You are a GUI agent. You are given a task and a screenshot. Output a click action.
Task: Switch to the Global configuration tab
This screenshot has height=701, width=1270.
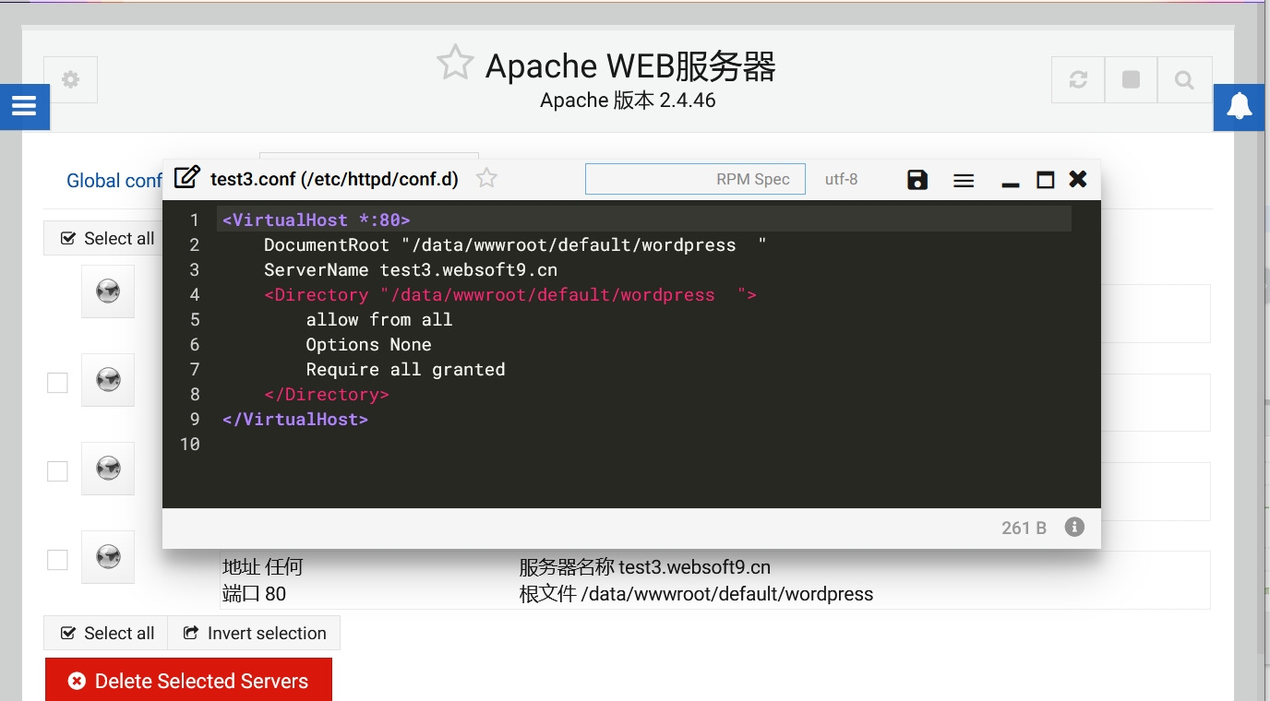tap(114, 181)
